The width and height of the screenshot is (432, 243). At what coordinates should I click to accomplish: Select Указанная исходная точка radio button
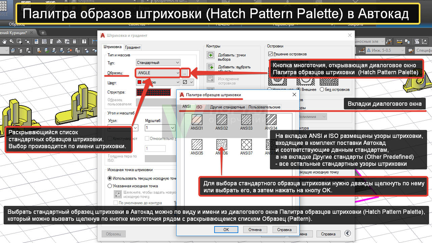click(110, 186)
